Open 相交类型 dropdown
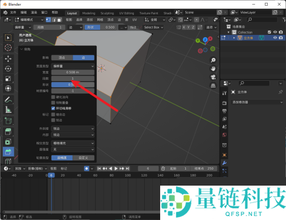 [x=73, y=143]
